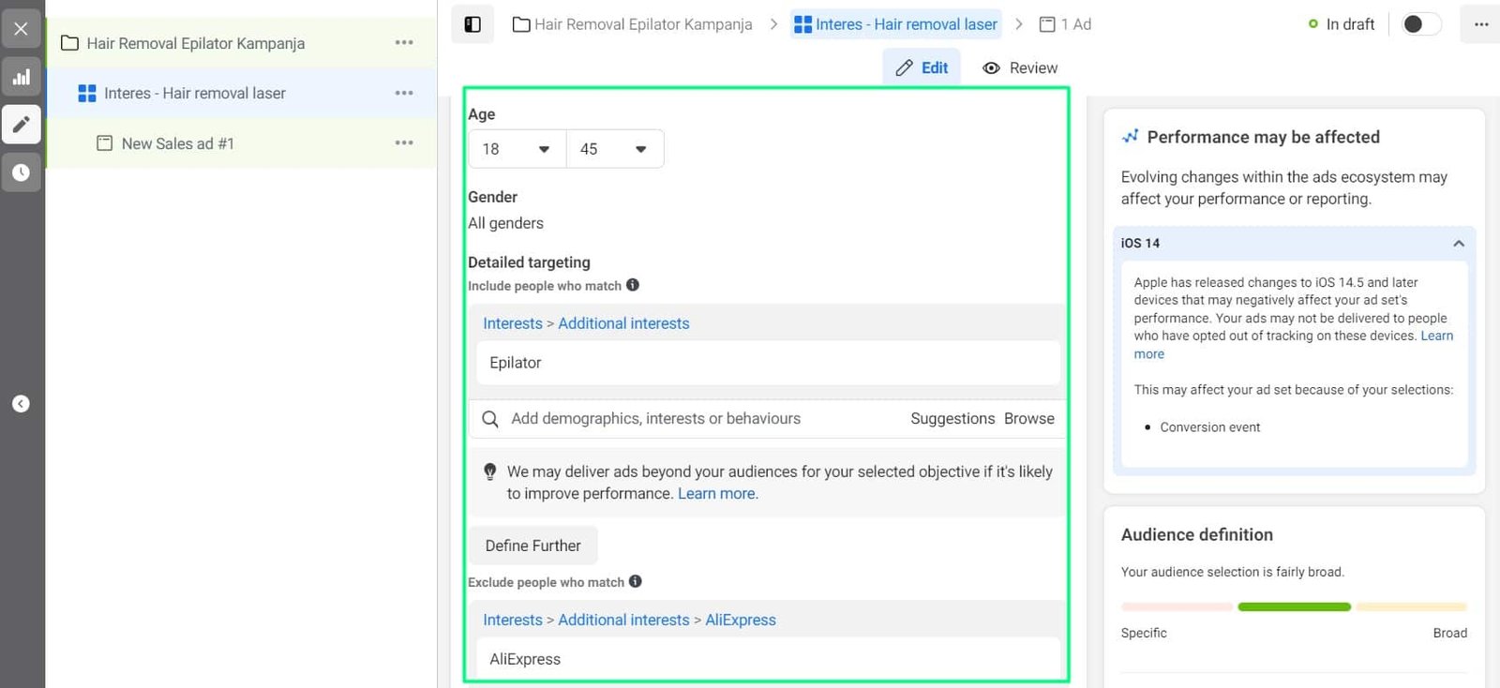
Task: Click the info icon beside Exclude people who match
Action: pos(636,581)
